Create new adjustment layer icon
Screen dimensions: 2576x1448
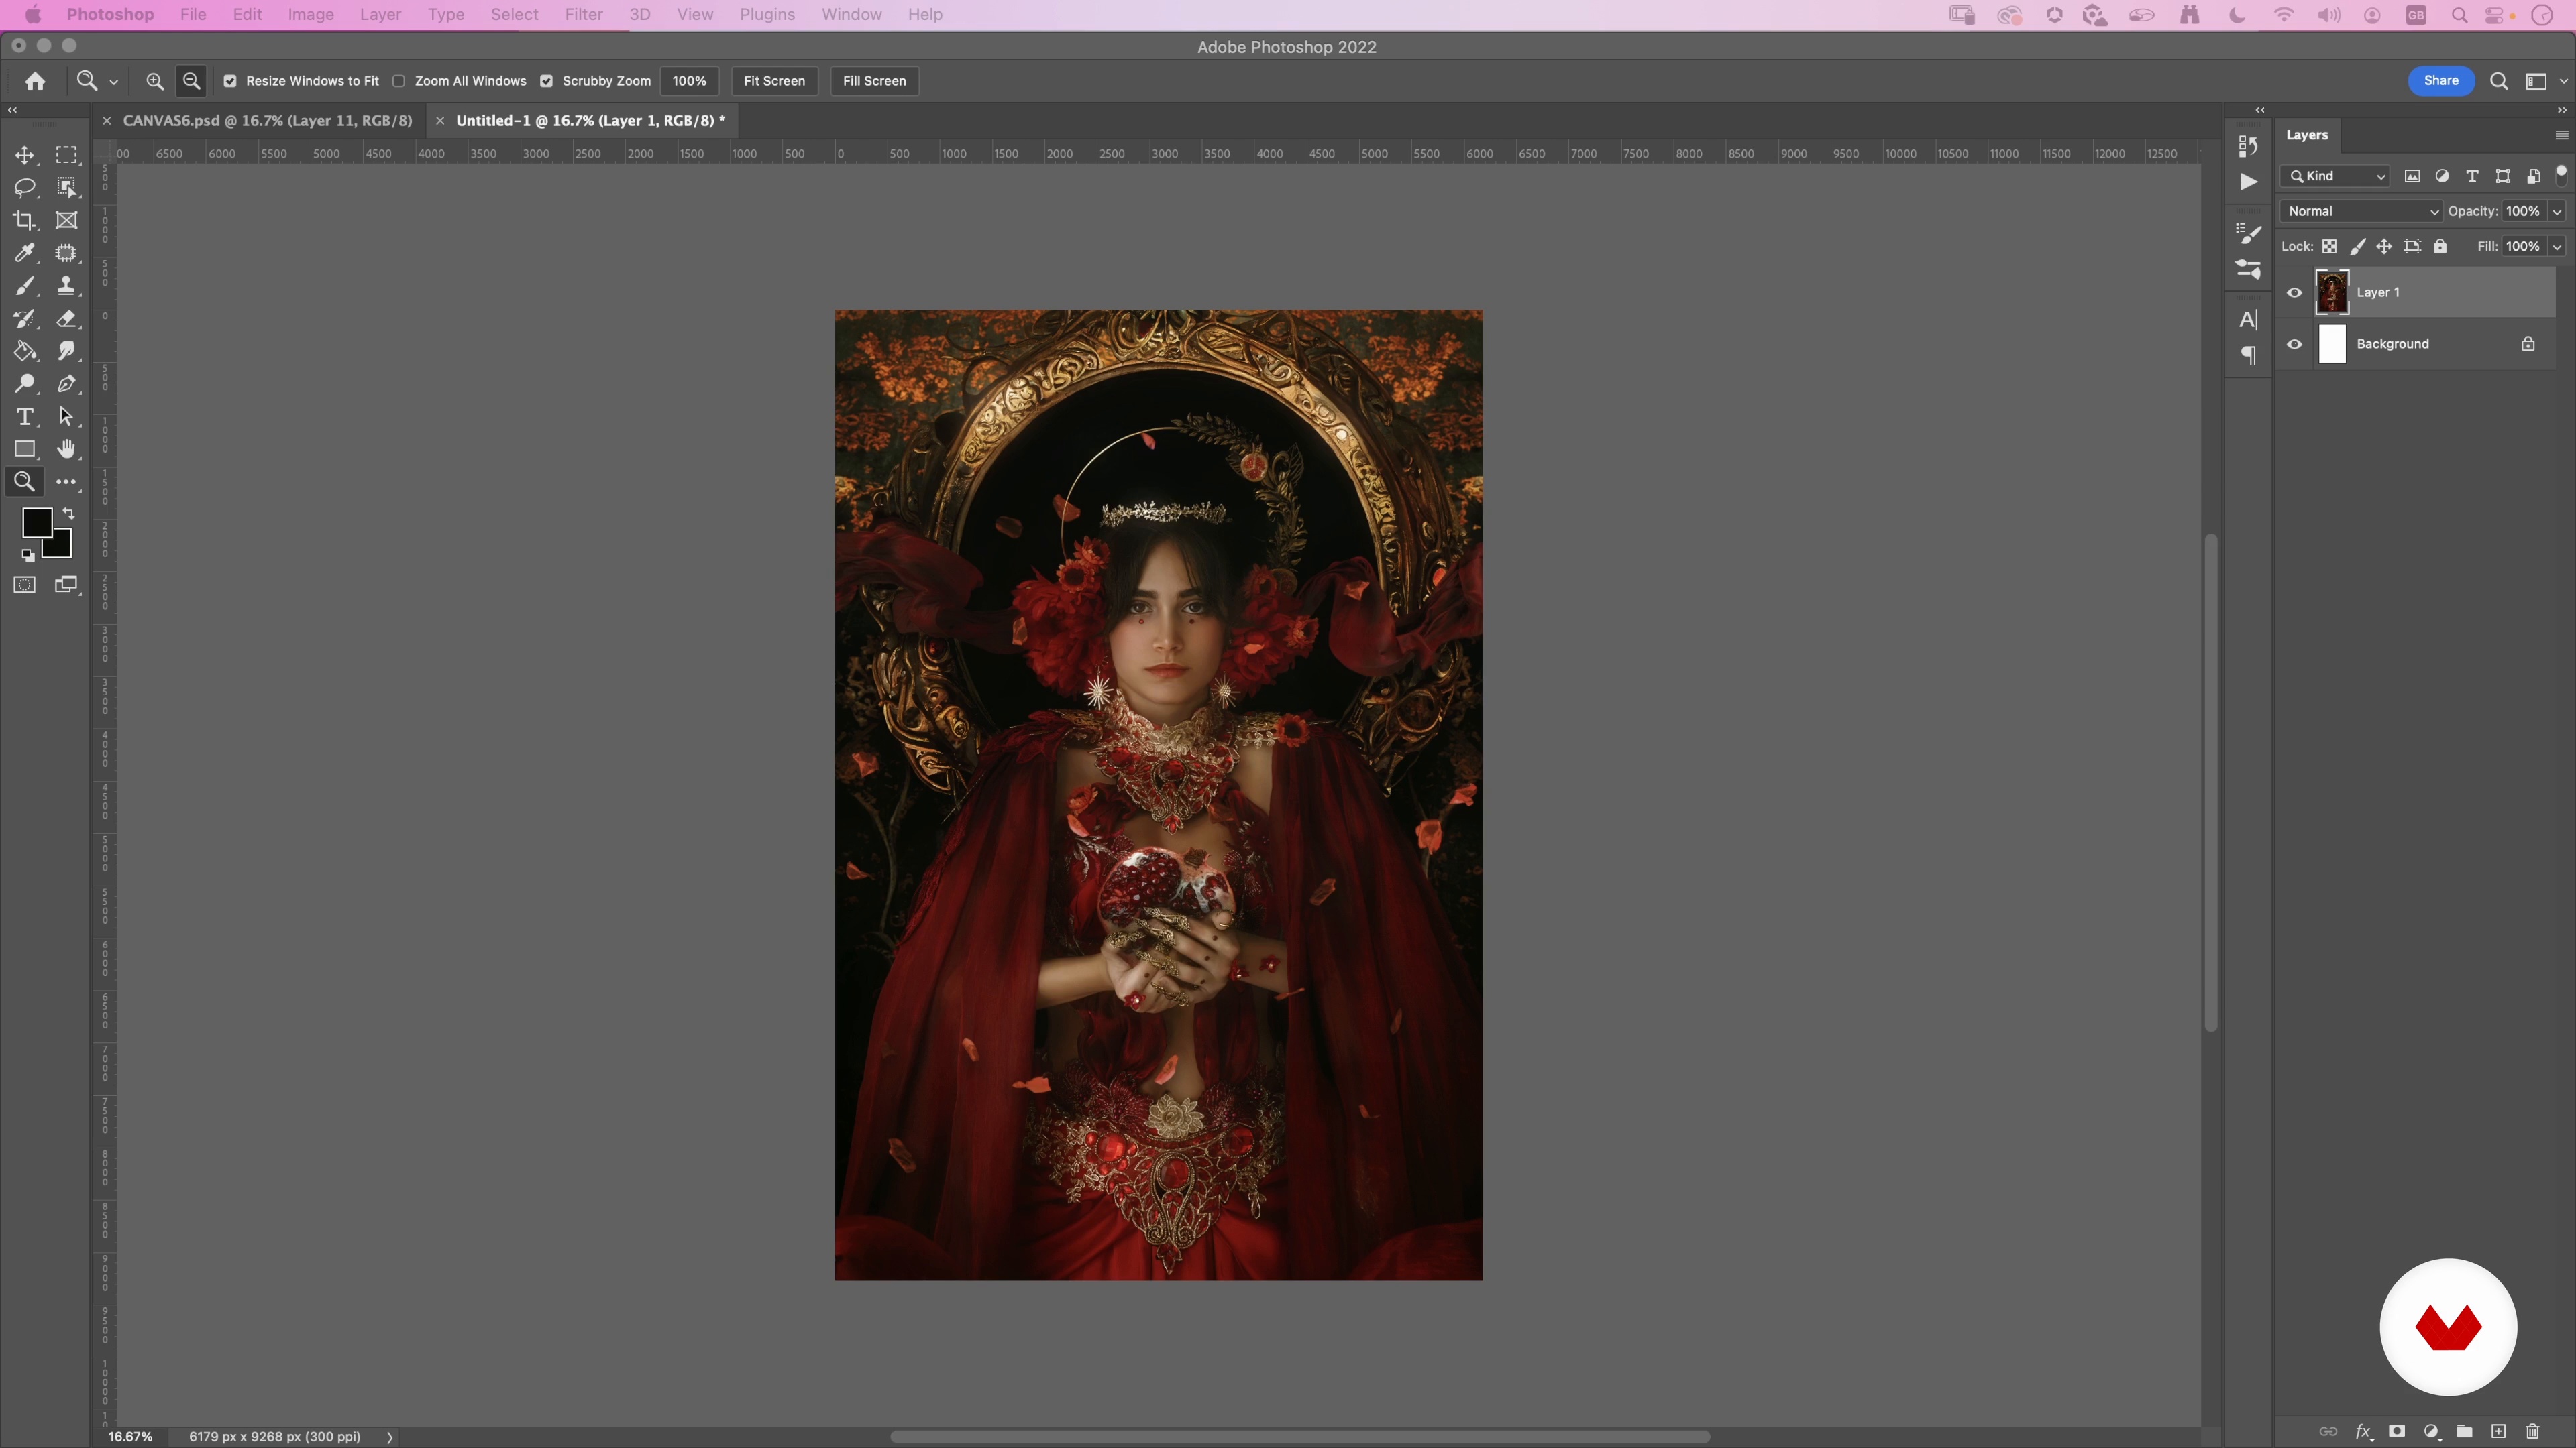click(x=2431, y=1431)
